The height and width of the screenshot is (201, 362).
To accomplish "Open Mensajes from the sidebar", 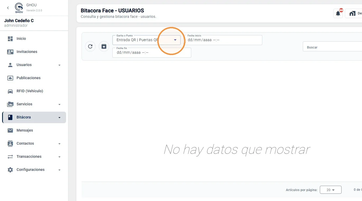I will 34,130.
